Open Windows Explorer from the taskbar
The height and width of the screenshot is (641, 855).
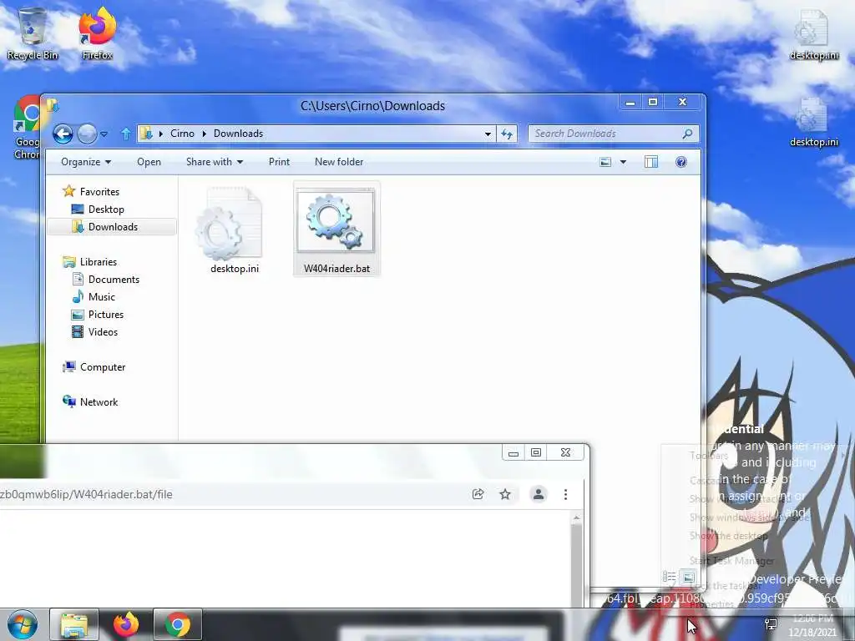pyautogui.click(x=74, y=624)
